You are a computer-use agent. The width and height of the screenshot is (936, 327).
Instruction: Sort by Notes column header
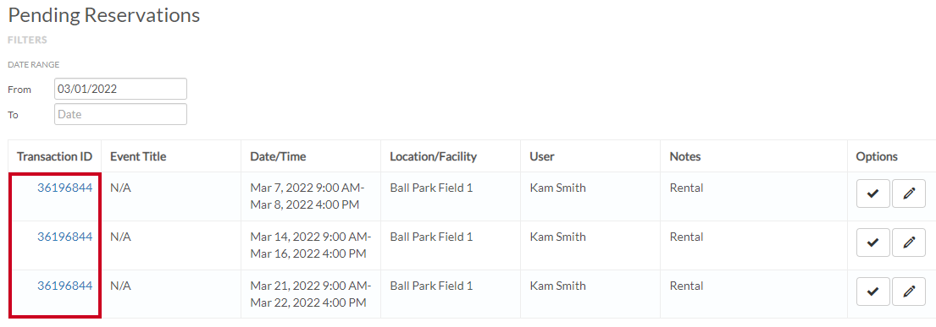click(x=684, y=156)
